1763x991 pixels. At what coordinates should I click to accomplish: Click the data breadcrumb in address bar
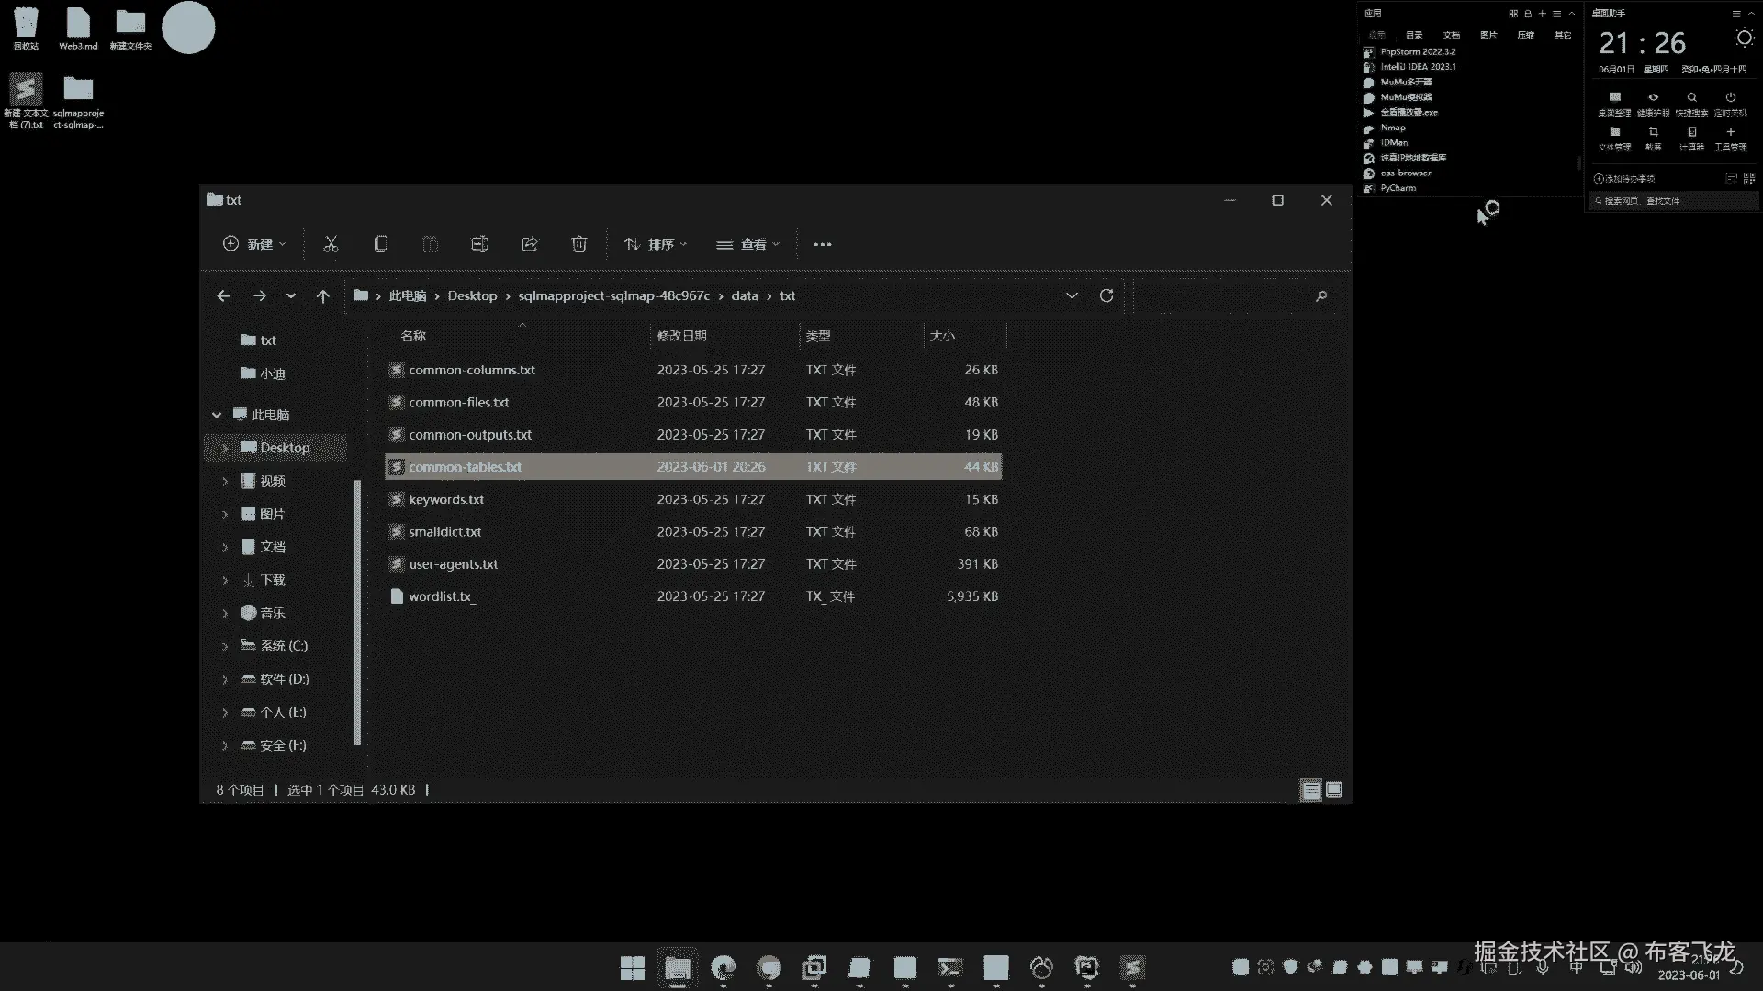click(745, 295)
